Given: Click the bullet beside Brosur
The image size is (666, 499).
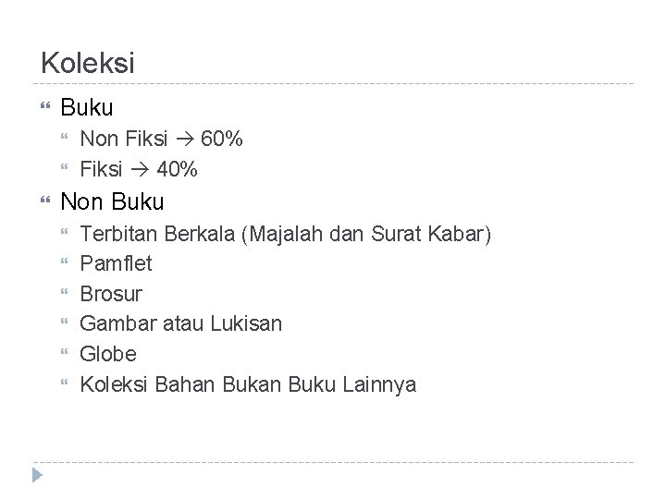Looking at the screenshot, I should [x=64, y=291].
